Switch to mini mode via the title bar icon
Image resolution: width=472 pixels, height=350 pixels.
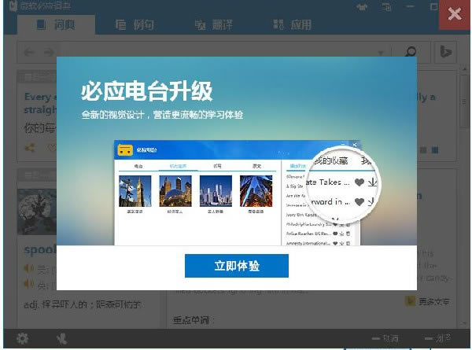coord(386,6)
